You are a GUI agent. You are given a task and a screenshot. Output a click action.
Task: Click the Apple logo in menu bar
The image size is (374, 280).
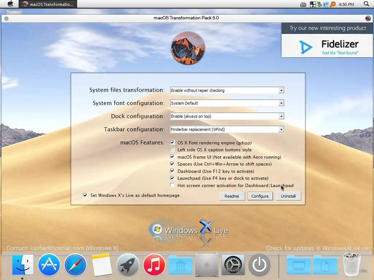tap(10, 4)
